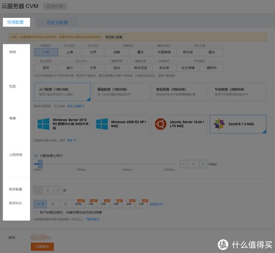Select the 孟买 region
The image size is (275, 253).
(x=46, y=68)
